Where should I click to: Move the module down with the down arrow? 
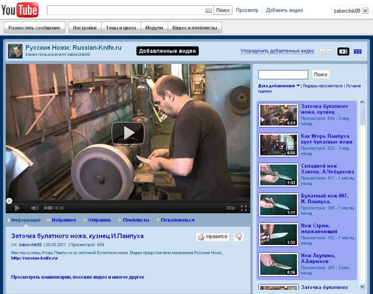(329, 51)
